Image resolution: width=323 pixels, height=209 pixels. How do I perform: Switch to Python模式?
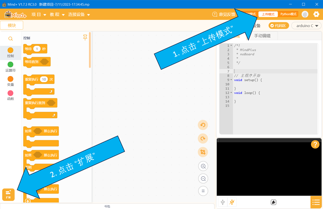(289, 14)
